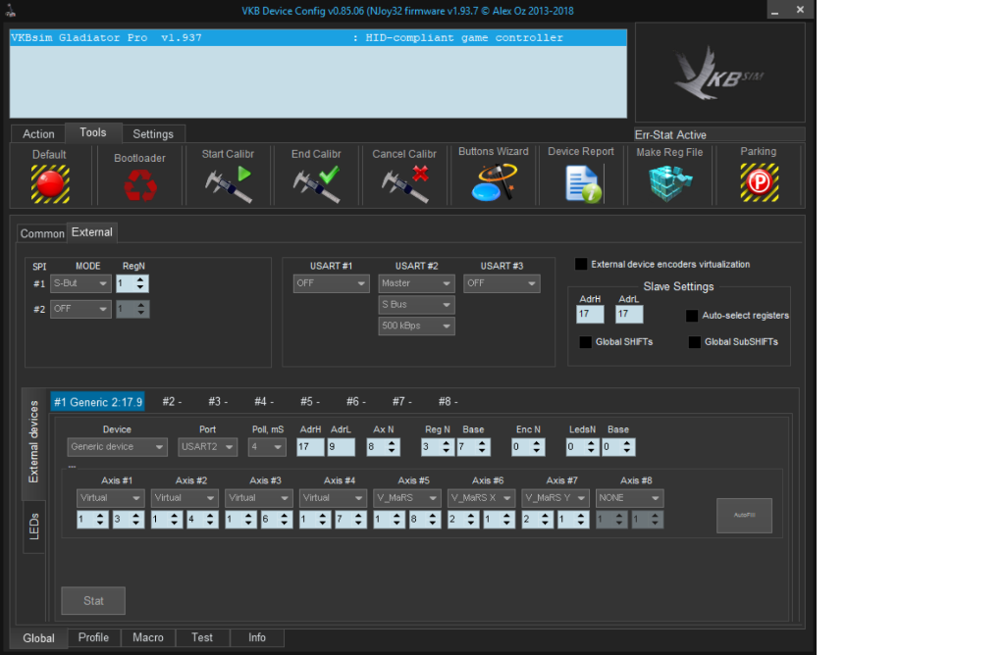Switch to the Common tab
Screen dimensions: 1005x655
[x=42, y=233]
